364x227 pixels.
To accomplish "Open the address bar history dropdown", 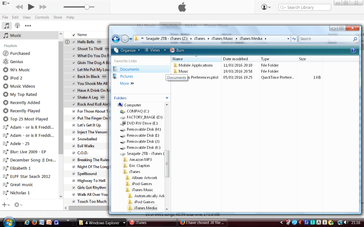I will pyautogui.click(x=288, y=38).
